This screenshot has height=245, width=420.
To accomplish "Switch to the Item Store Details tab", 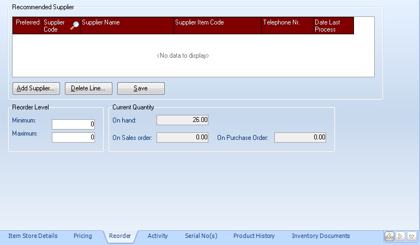I will pyautogui.click(x=33, y=236).
